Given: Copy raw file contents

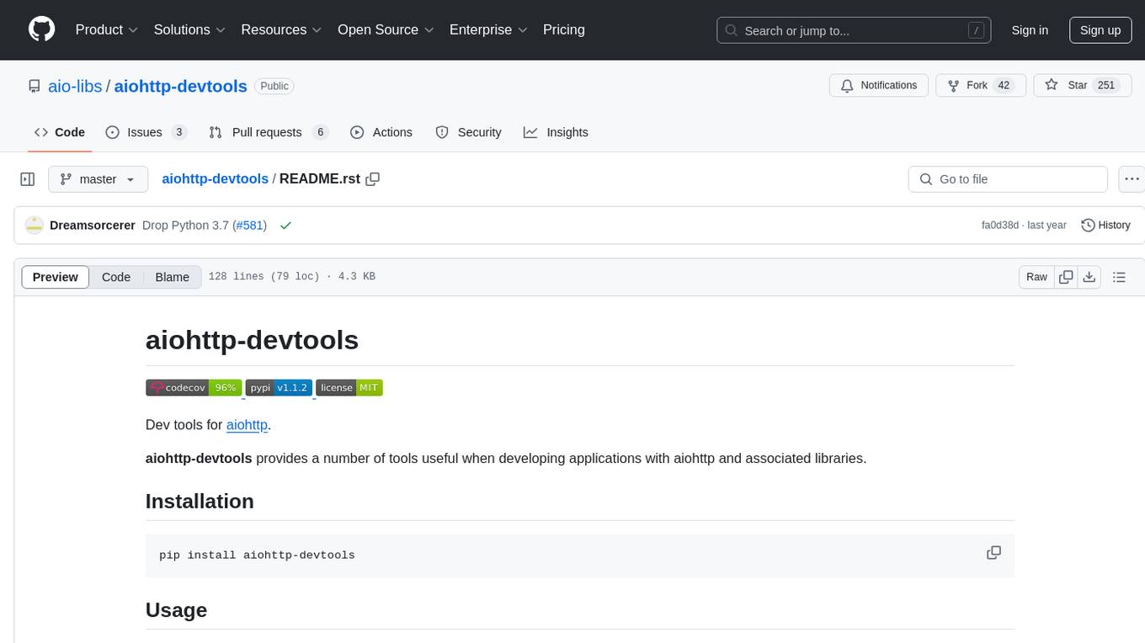Looking at the screenshot, I should coord(1066,277).
